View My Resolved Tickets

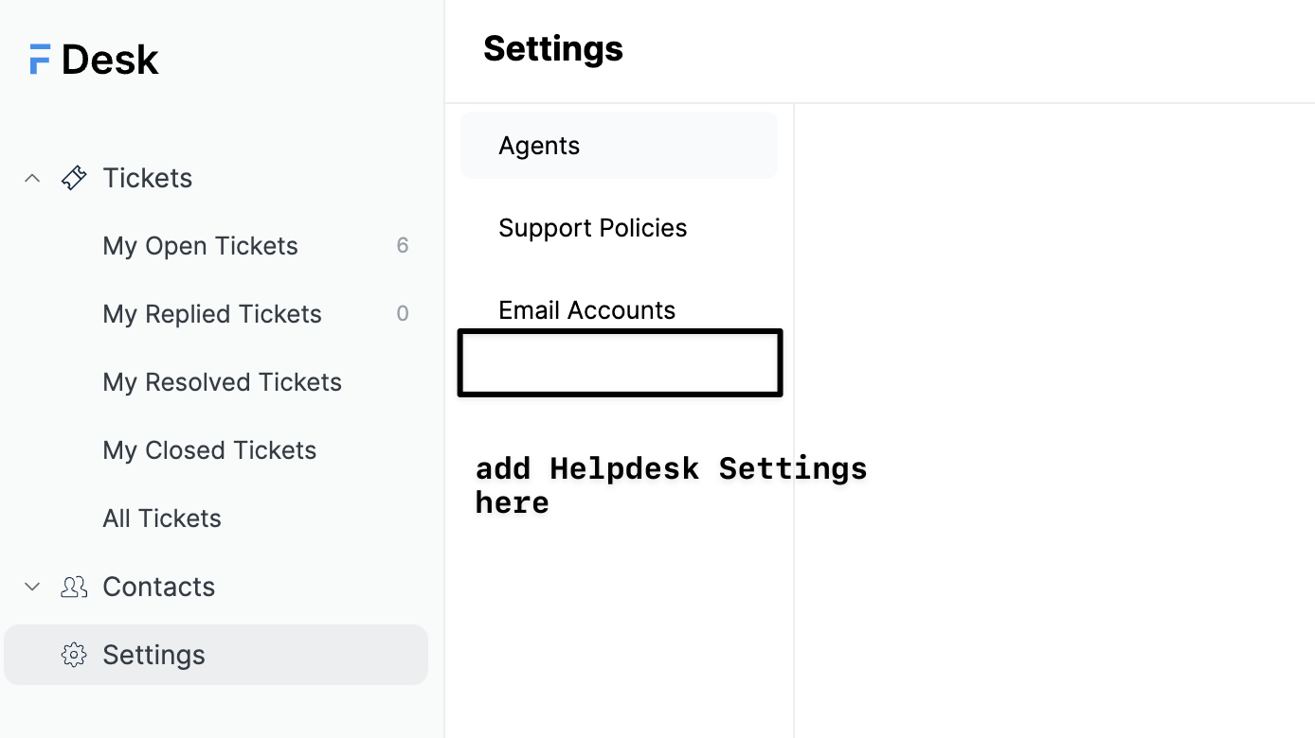(222, 381)
